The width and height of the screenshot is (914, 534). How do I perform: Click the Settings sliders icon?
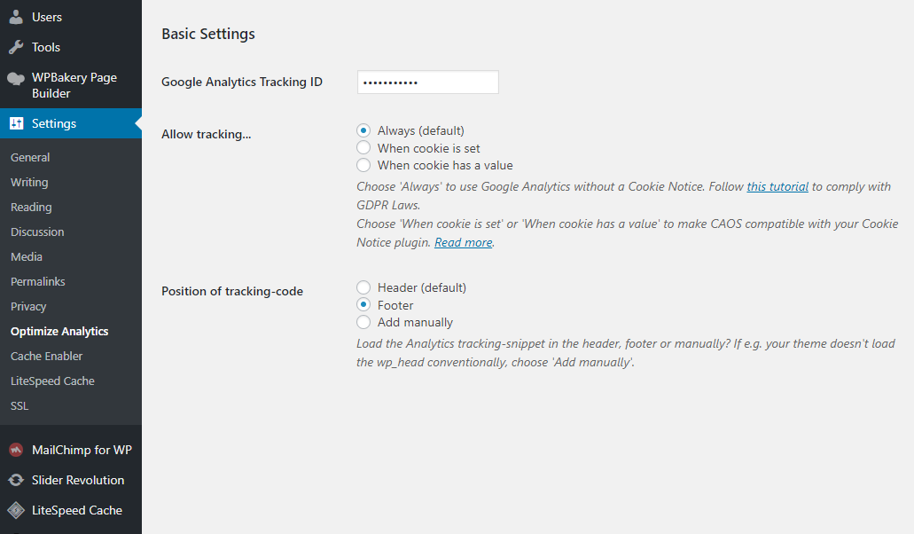16,123
